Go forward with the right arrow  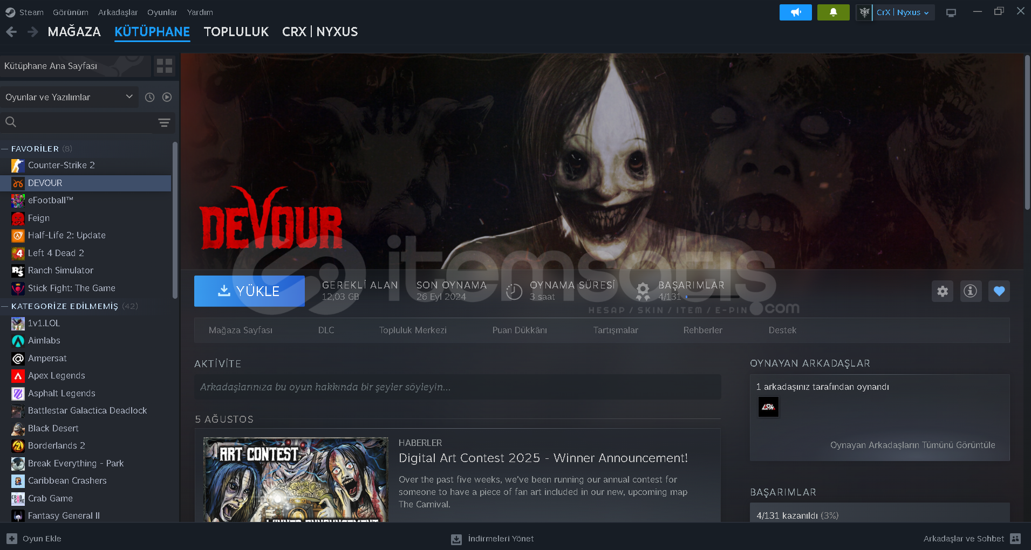[x=33, y=32]
